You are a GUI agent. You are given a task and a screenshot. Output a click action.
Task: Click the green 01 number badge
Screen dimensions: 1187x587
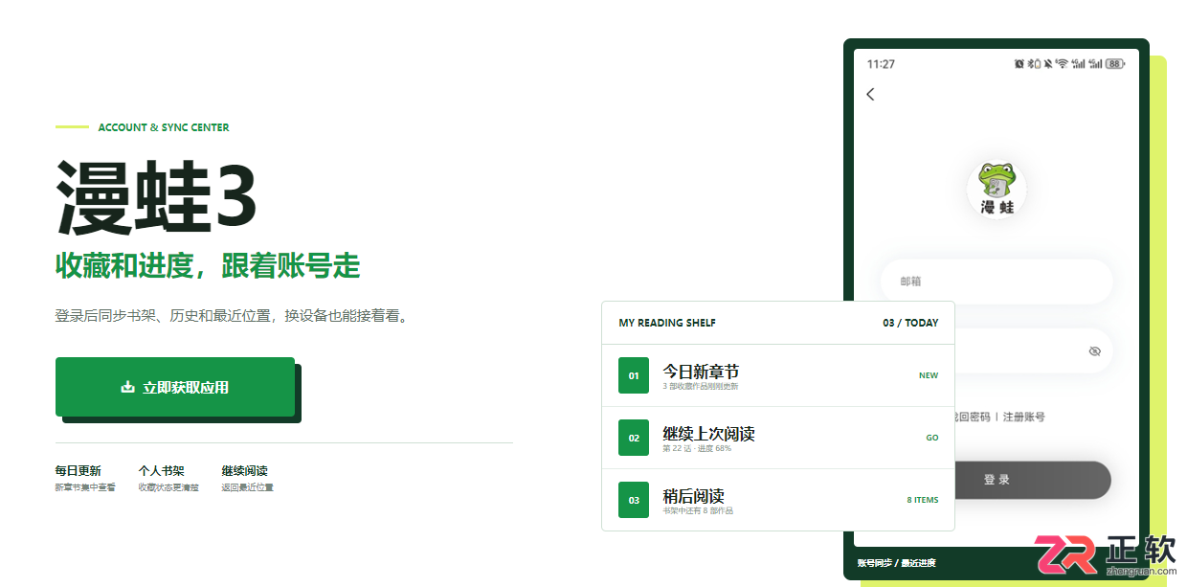click(634, 376)
